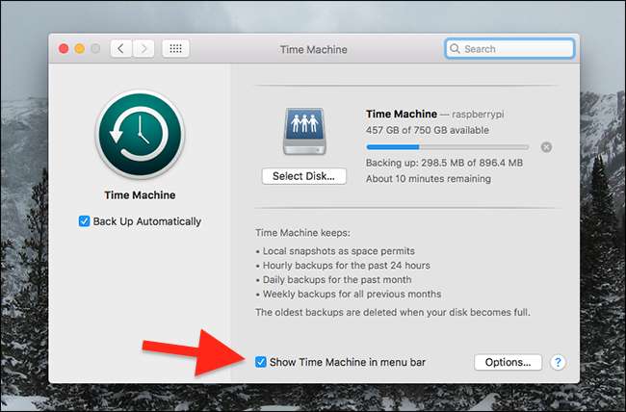This screenshot has height=412, width=626.
Task: Open help with the question mark button
Action: (x=558, y=363)
